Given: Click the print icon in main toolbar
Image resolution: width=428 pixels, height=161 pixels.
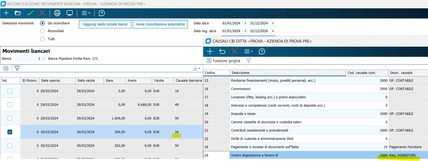Looking at the screenshot, I should pyautogui.click(x=57, y=13).
